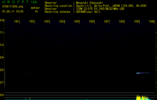The height and width of the screenshot is (100, 157).
Task: Click the 0.7 kHz frequency label
Action: point(2,82)
